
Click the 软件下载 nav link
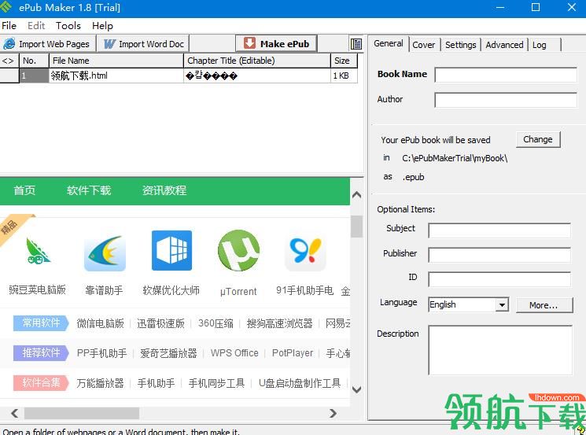coord(89,190)
